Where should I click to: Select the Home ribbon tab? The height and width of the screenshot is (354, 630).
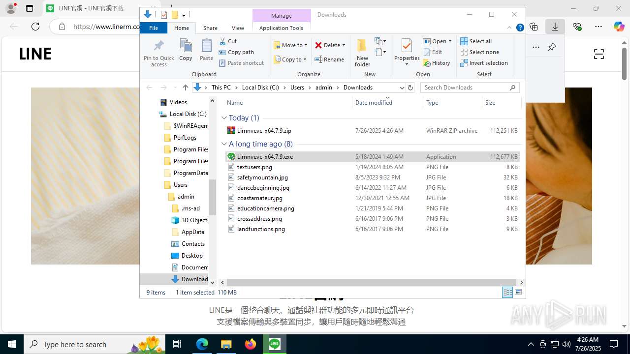181,28
